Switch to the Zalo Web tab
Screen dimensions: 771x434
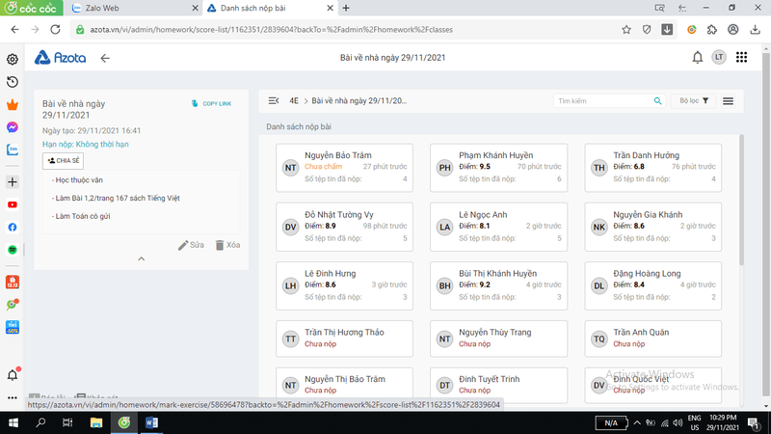[x=135, y=8]
